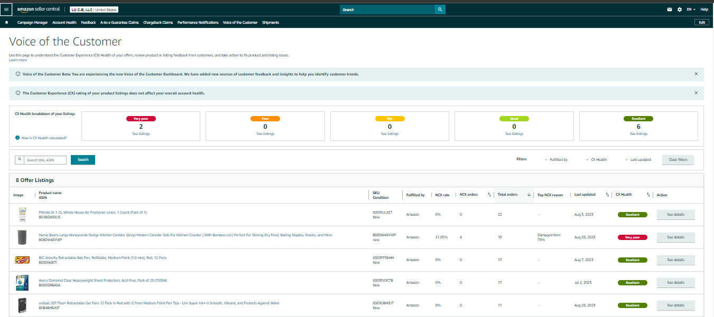Viewport: 714px width, 317px height.
Task: See listings under Very poor
Action: 141,134
